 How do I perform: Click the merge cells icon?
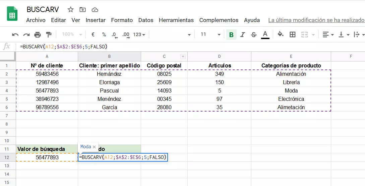tap(304, 34)
